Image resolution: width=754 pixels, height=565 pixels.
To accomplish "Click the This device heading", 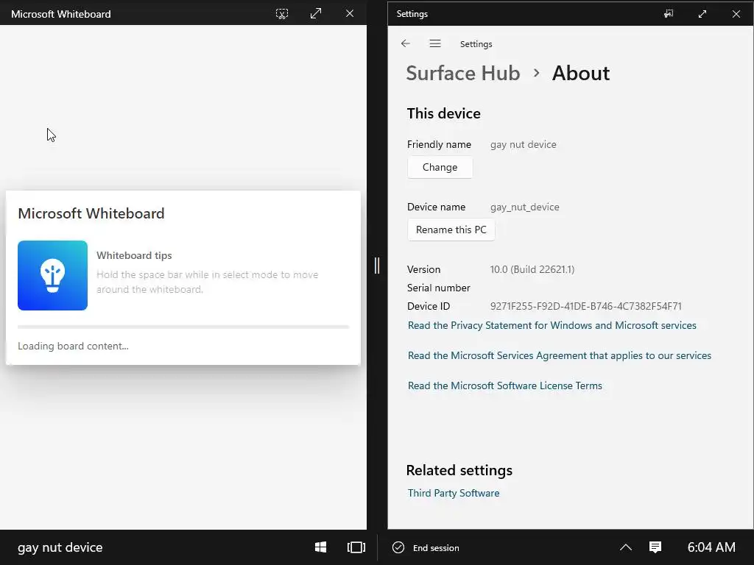I will (444, 113).
